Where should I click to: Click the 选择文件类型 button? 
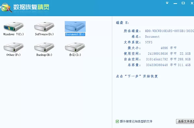point(185,122)
